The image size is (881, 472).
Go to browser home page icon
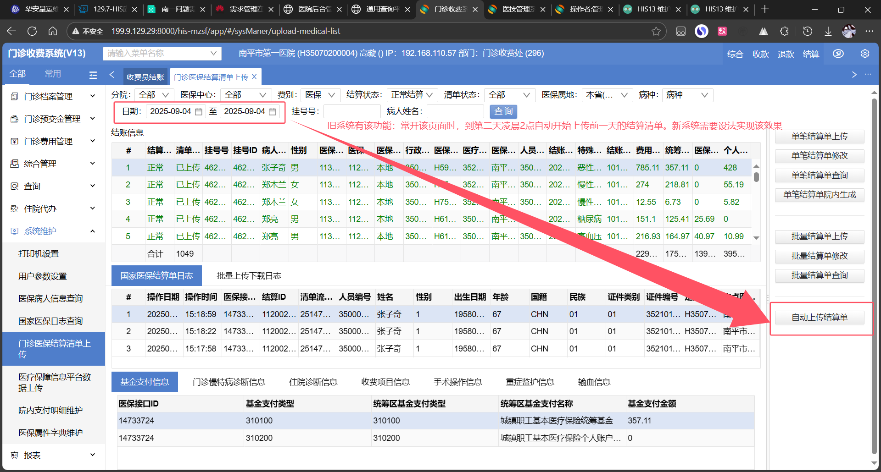[x=53, y=31]
